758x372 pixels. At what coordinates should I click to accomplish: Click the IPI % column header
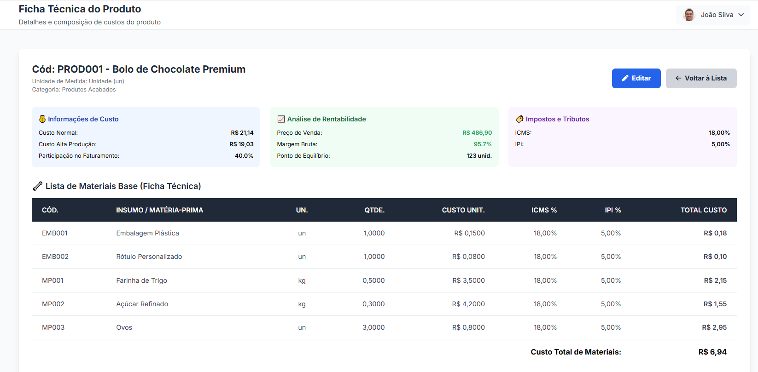pyautogui.click(x=613, y=210)
